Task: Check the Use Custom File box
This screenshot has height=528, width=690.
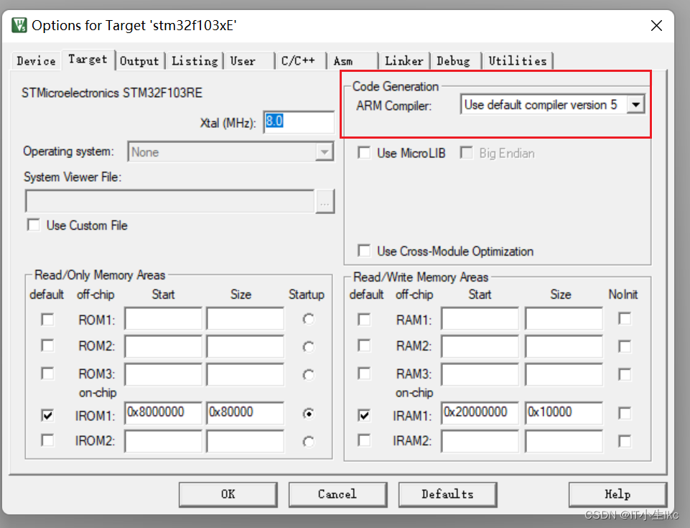Action: tap(33, 225)
